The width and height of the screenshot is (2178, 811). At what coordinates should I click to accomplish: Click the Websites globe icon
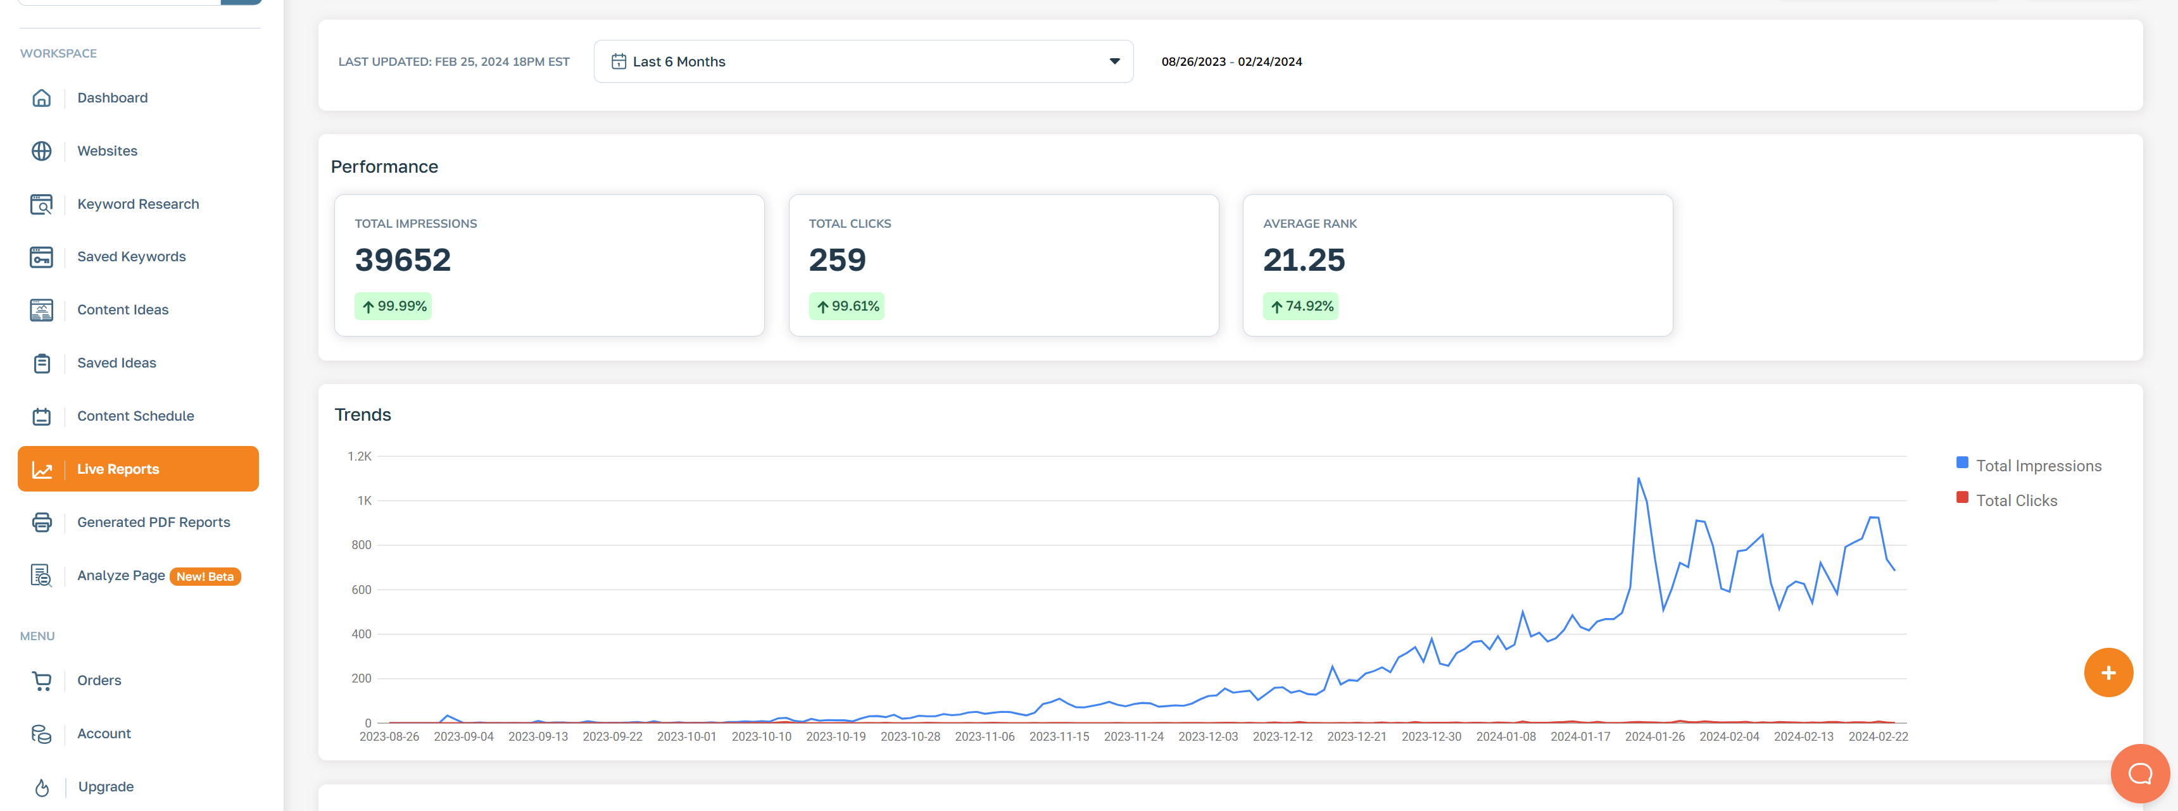tap(41, 151)
